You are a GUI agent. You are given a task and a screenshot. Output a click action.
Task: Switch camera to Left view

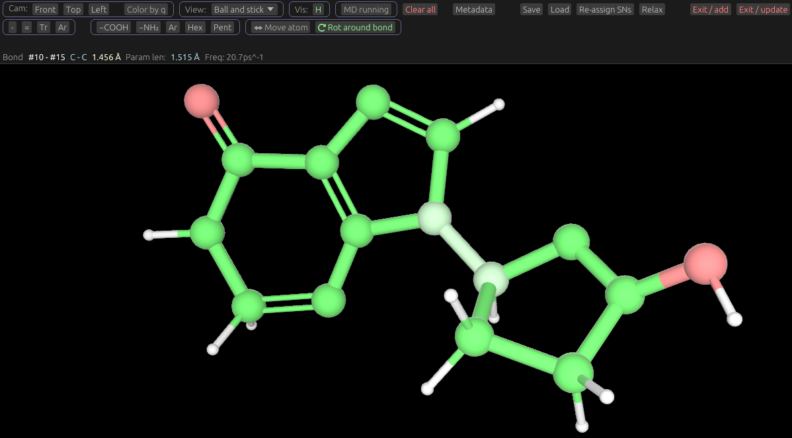point(99,9)
